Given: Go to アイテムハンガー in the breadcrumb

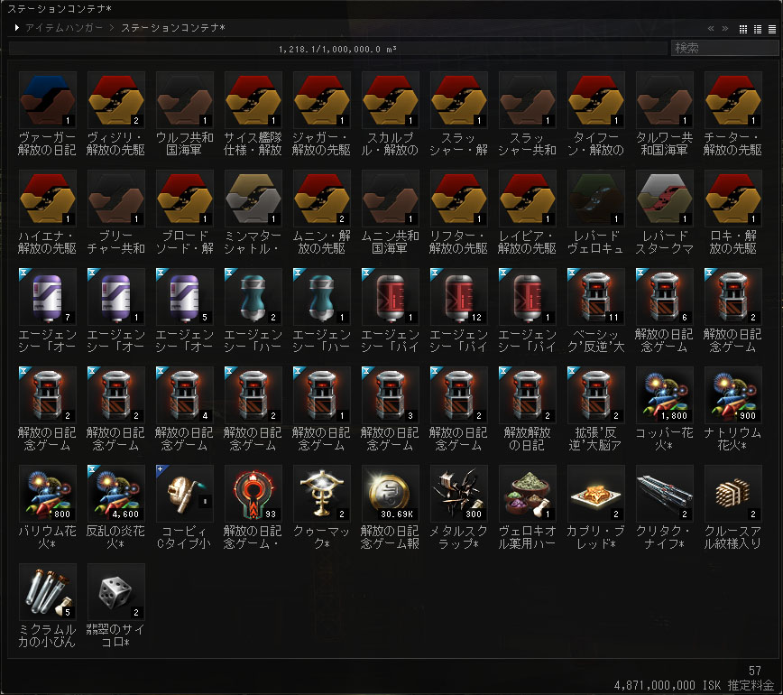Looking at the screenshot, I should [x=64, y=28].
